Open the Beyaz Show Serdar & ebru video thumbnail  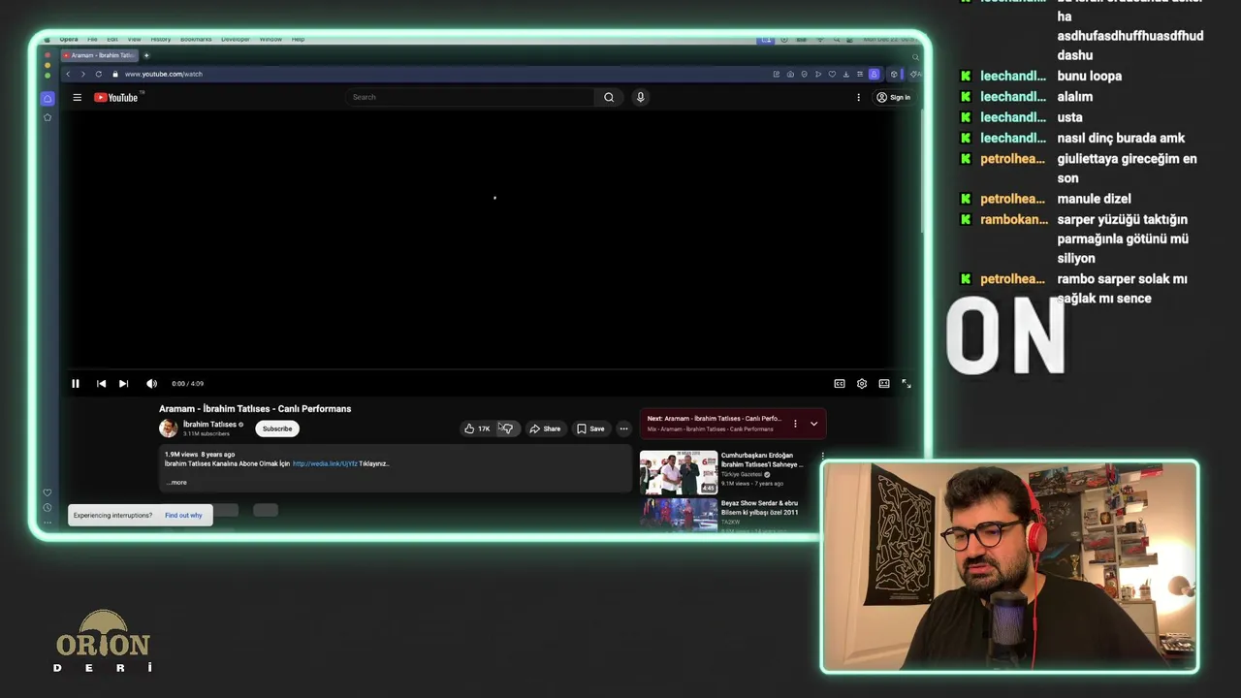679,514
